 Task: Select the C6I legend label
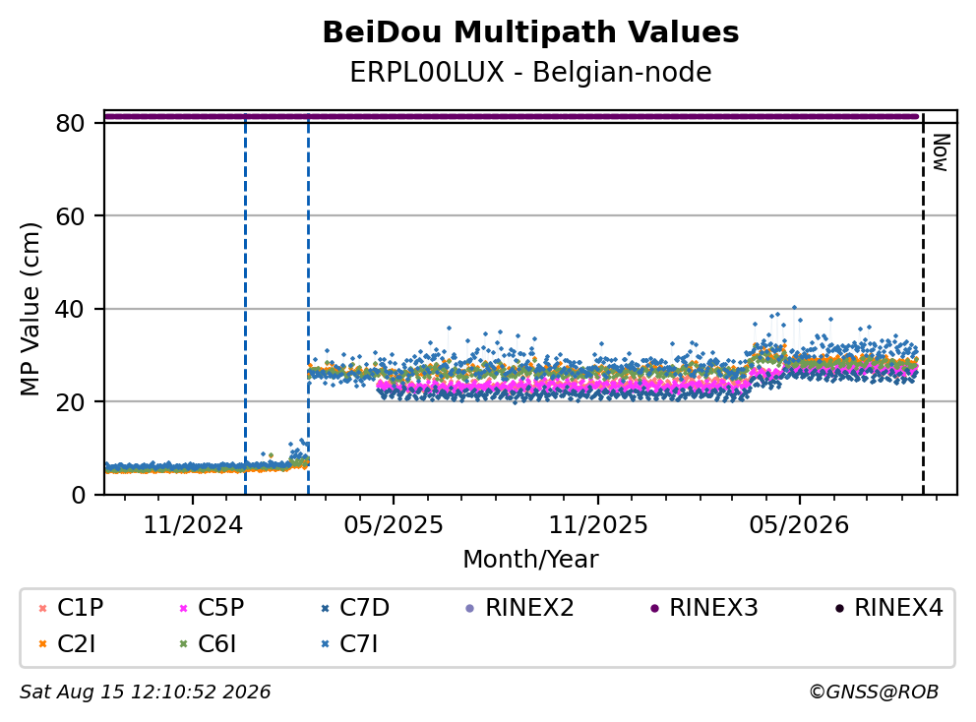pos(217,643)
